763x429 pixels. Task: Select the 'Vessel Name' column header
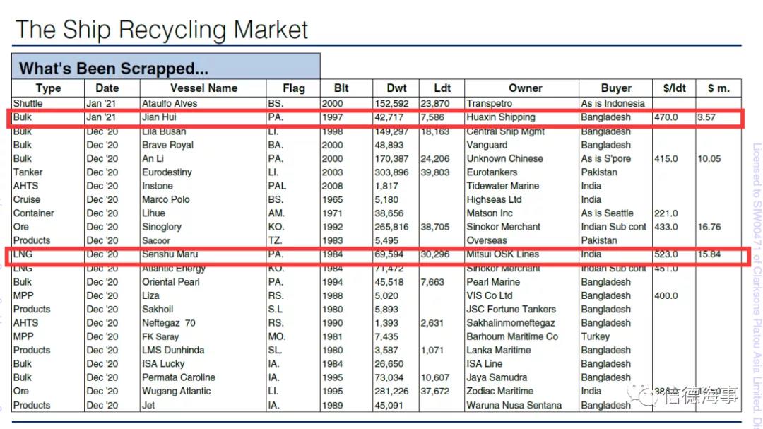pyautogui.click(x=203, y=88)
